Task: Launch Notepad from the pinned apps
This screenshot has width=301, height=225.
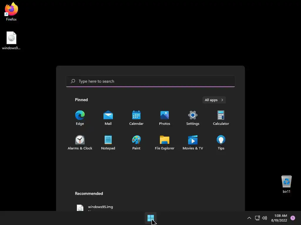Action: tap(108, 142)
